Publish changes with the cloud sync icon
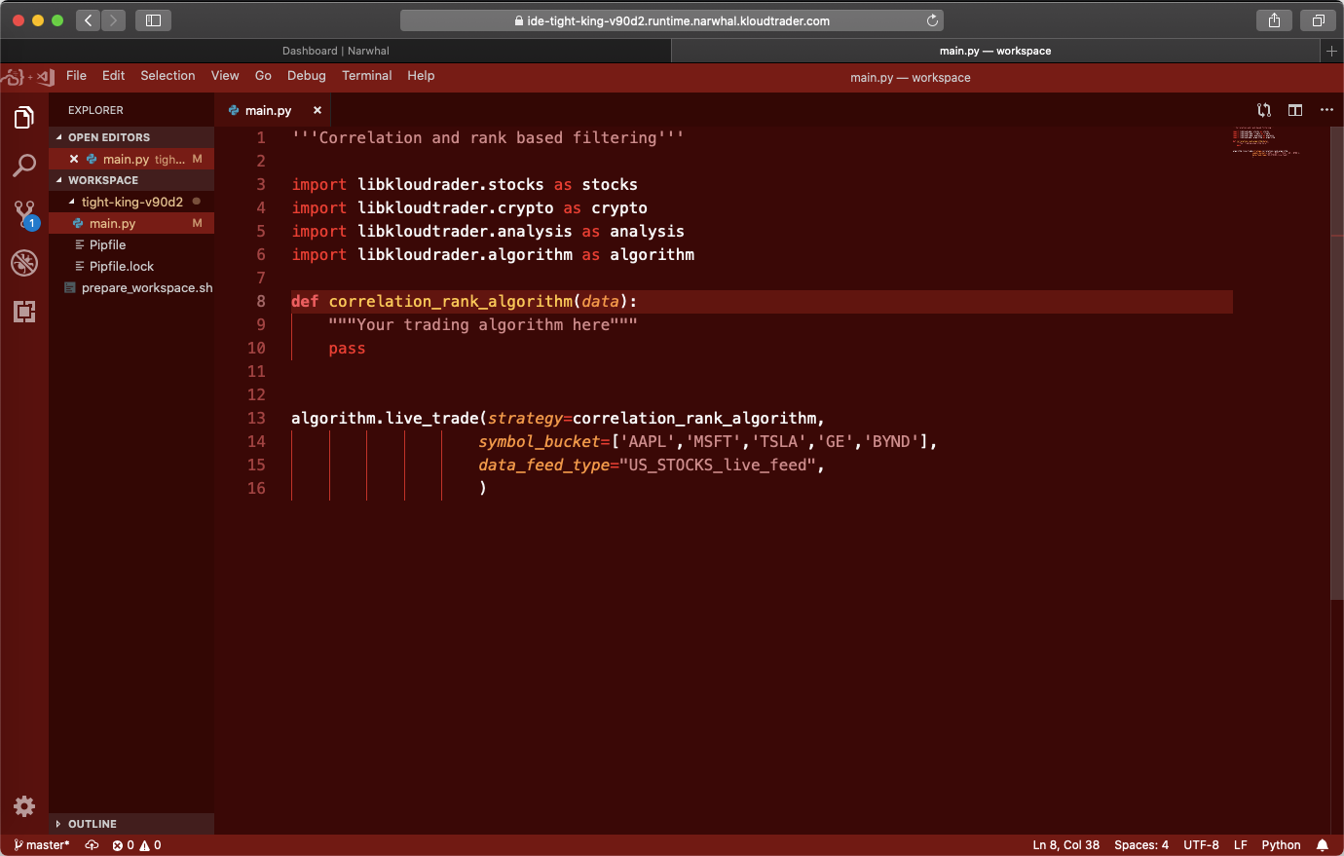 (x=92, y=845)
